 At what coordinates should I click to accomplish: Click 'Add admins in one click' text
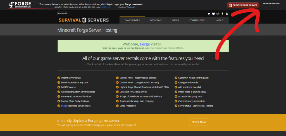click(190, 87)
